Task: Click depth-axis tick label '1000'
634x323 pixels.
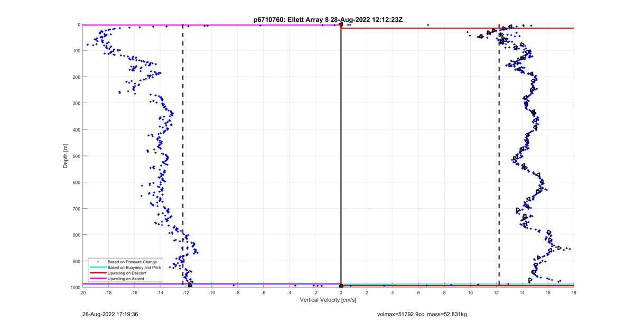Action: click(x=74, y=287)
